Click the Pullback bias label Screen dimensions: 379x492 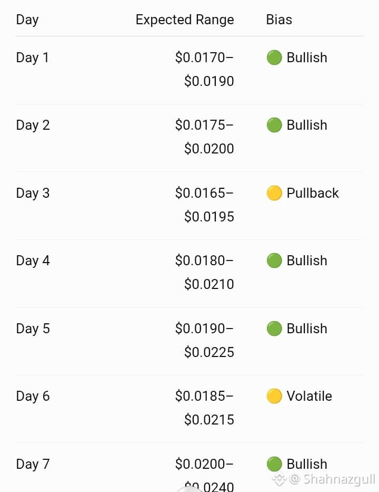(x=313, y=193)
